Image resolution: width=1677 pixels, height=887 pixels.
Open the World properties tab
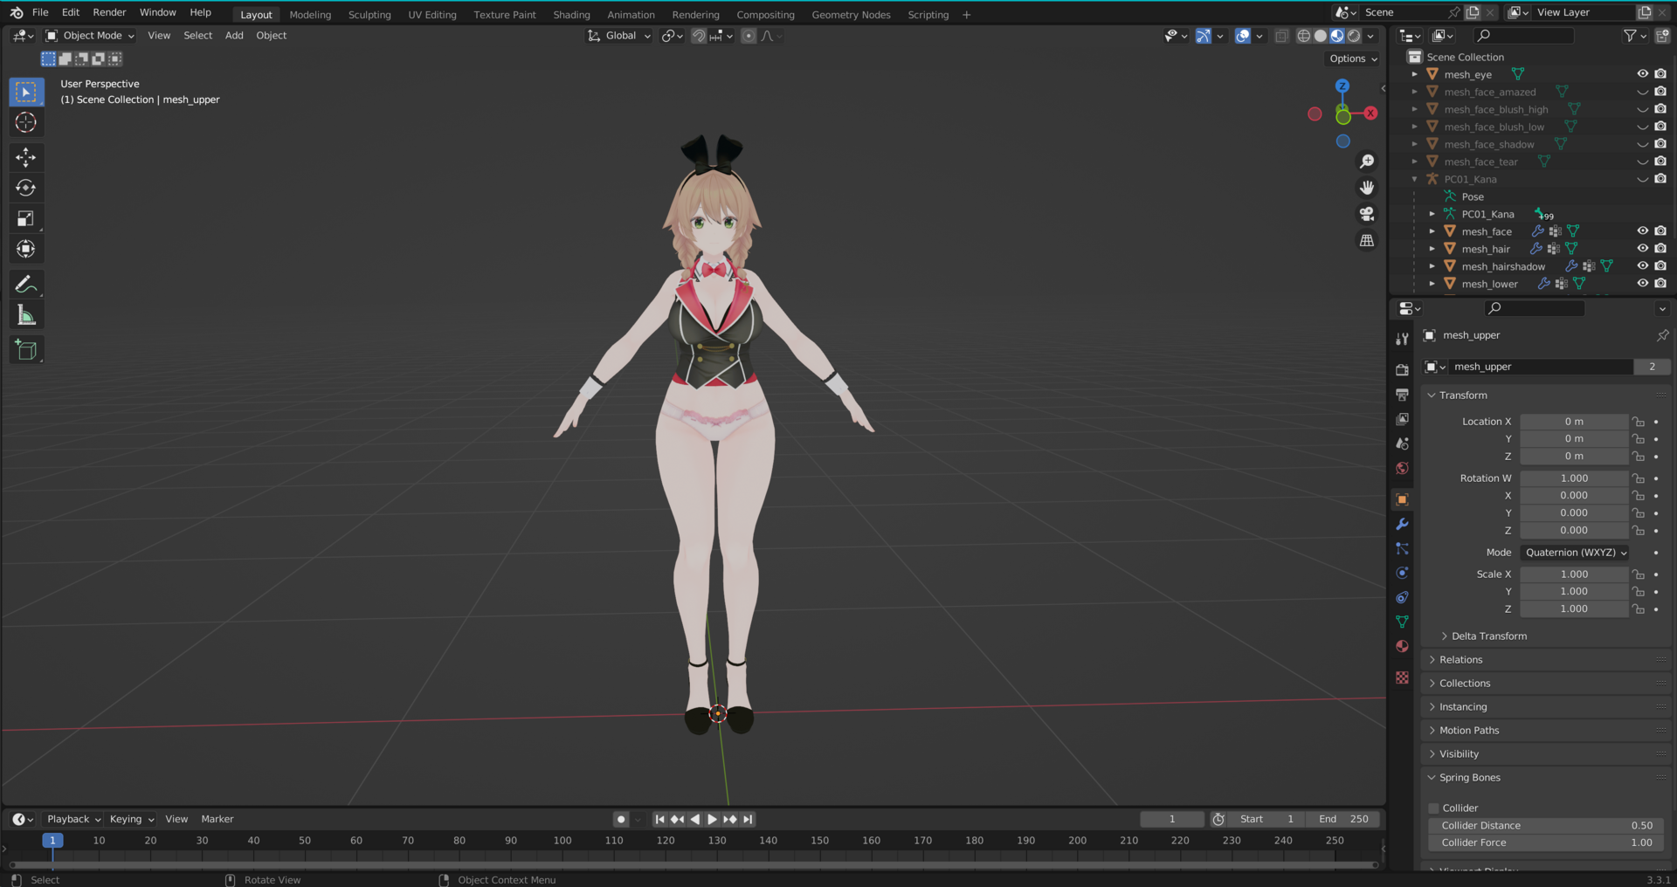(1402, 468)
